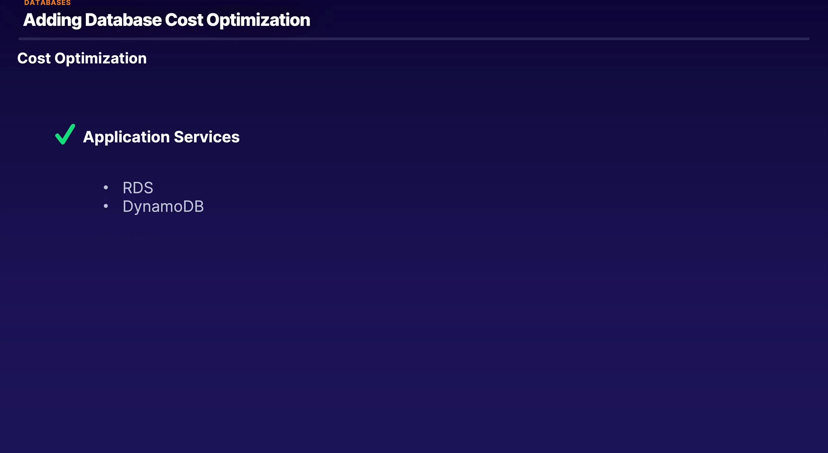Click the word "Adding" in the slide title
This screenshot has height=453, width=828.
pyautogui.click(x=52, y=20)
